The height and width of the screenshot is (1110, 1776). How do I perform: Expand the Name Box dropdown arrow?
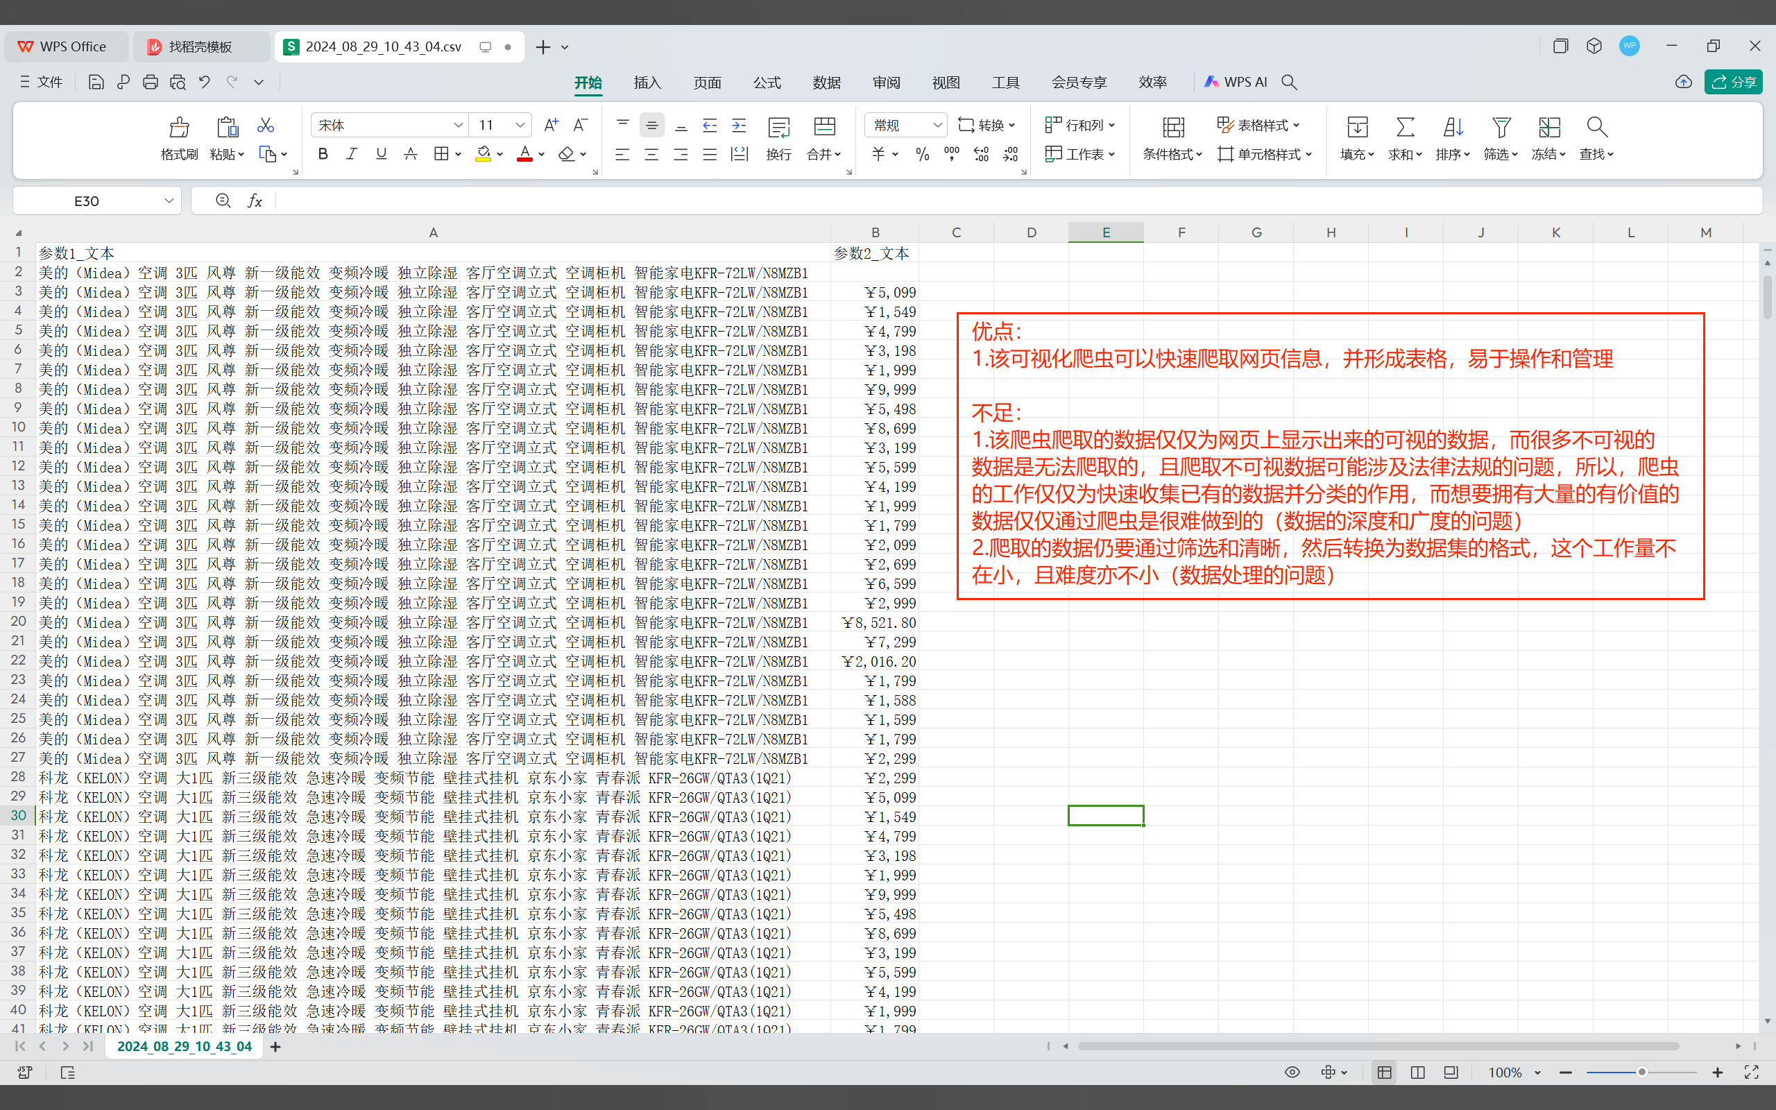(x=169, y=200)
